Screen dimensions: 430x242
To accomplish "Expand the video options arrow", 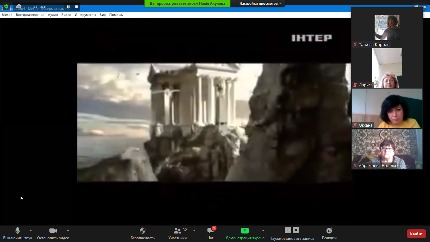I will [x=68, y=231].
